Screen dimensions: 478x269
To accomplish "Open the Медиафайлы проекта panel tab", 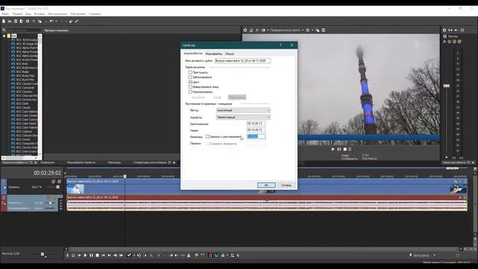I will point(81,163).
